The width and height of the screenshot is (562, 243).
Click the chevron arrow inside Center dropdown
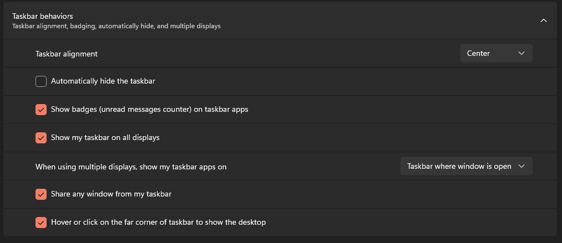(522, 53)
